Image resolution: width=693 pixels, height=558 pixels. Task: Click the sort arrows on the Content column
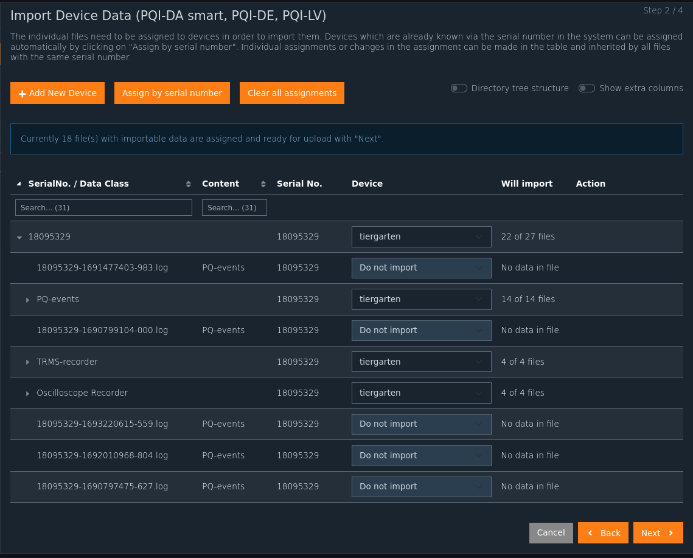point(263,184)
